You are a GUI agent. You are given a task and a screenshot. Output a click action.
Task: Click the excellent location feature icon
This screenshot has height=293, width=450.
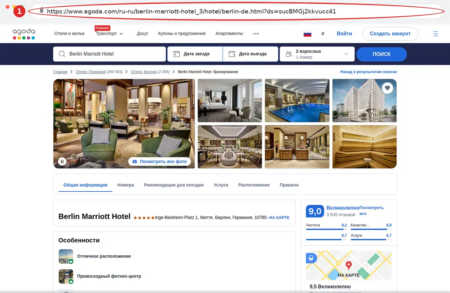coord(66,256)
